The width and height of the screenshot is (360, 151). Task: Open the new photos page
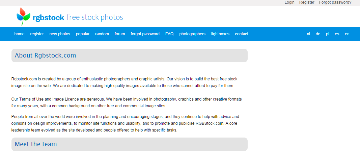(60, 34)
